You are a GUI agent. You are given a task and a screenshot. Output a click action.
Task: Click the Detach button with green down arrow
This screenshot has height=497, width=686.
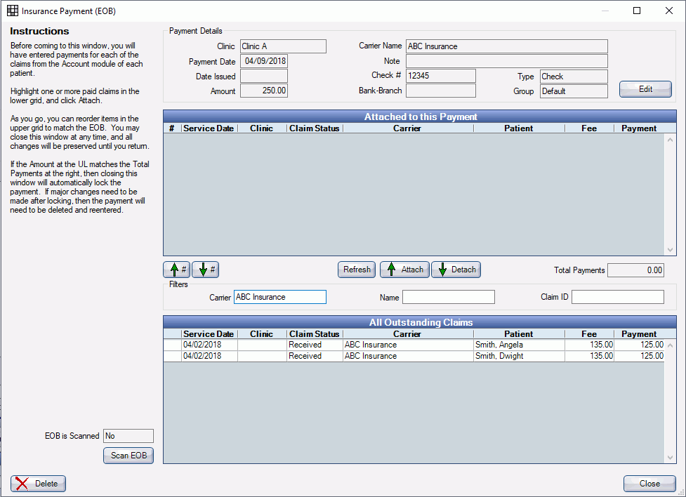coord(456,270)
